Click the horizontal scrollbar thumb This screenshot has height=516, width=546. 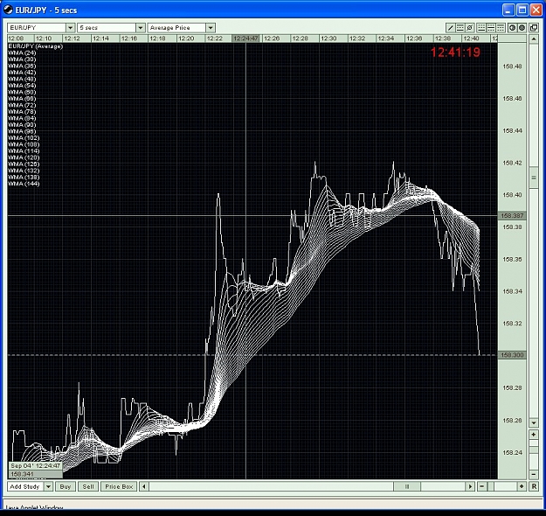click(x=407, y=486)
